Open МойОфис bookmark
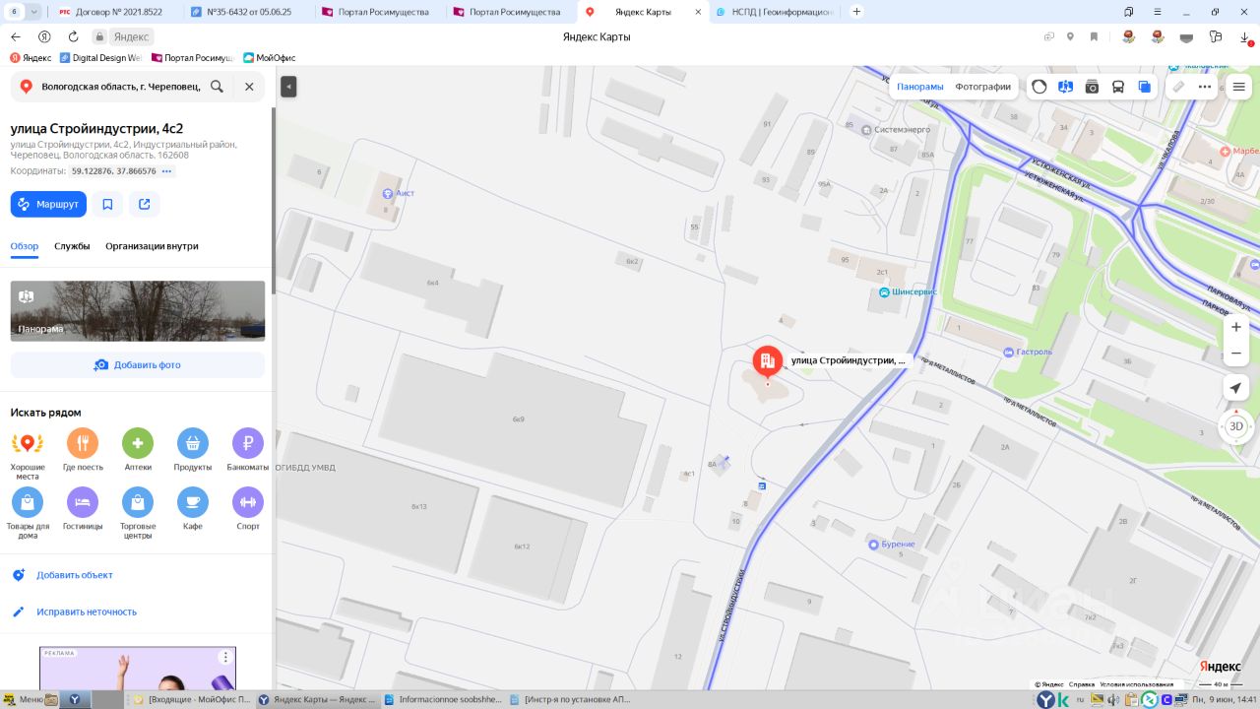1260x709 pixels. [x=269, y=58]
